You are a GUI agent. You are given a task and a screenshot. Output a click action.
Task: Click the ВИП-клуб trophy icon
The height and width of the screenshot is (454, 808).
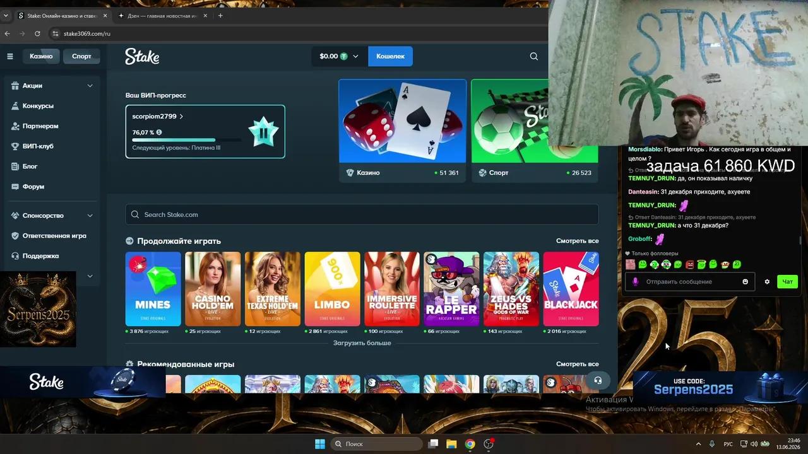(15, 146)
